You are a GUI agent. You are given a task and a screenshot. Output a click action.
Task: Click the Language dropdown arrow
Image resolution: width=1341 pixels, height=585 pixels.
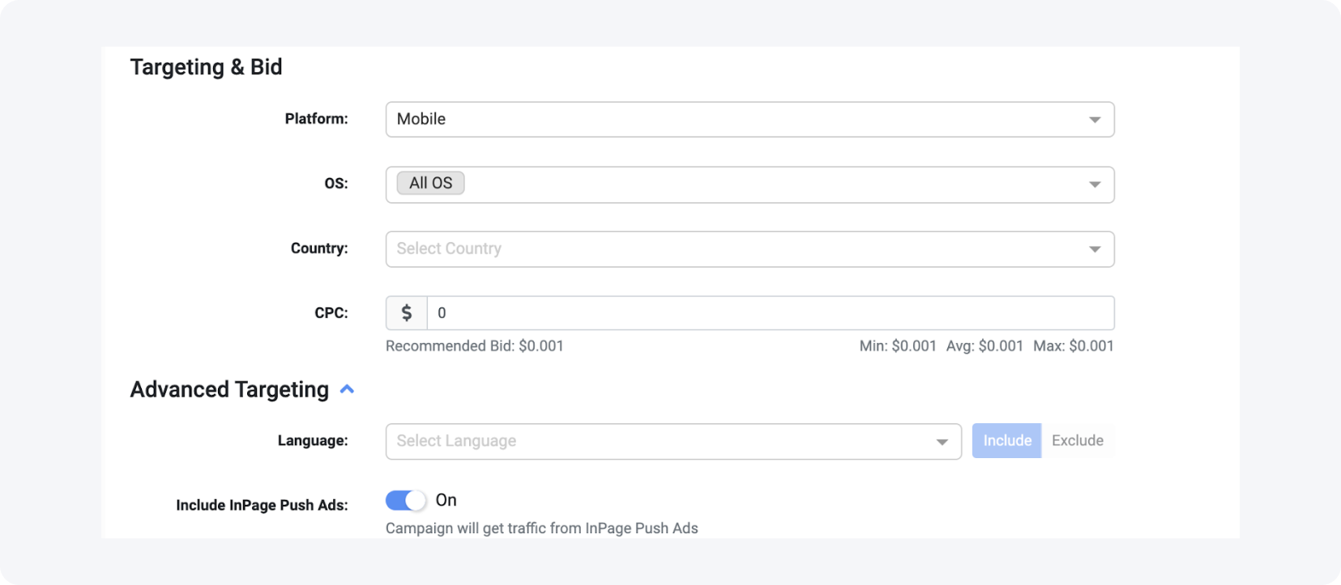point(942,442)
